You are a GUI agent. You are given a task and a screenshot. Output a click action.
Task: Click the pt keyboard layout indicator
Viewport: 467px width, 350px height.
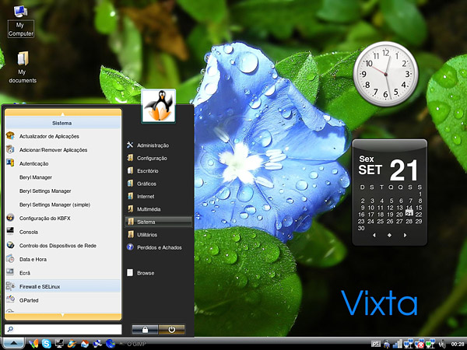click(x=376, y=344)
